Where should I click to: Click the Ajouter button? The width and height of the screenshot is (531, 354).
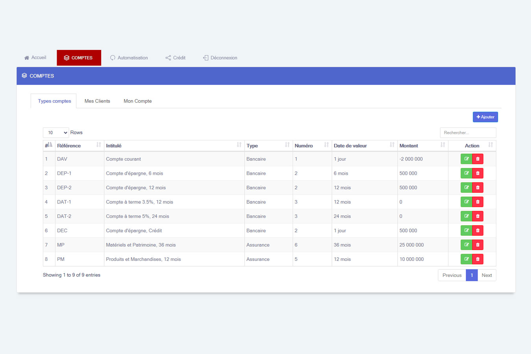pyautogui.click(x=485, y=117)
